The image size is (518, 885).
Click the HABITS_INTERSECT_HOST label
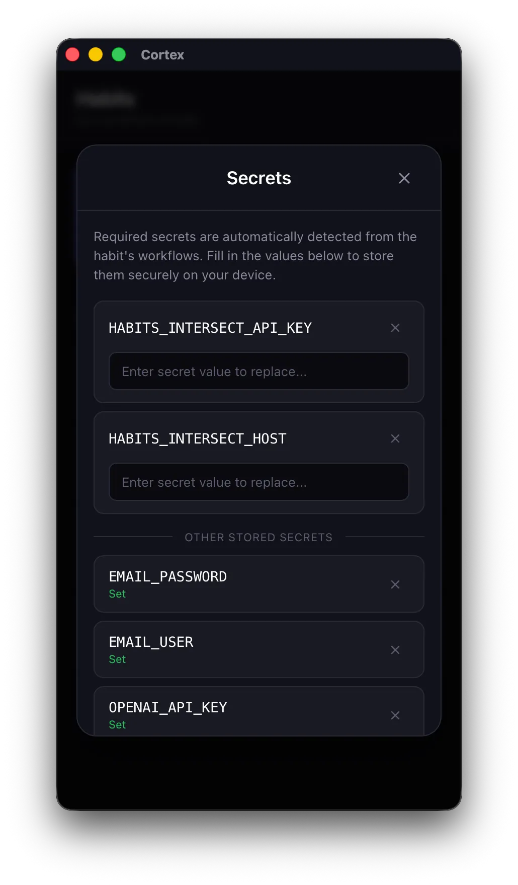pyautogui.click(x=198, y=438)
